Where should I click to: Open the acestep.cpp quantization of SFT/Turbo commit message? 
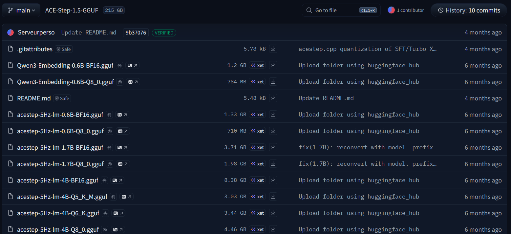pyautogui.click(x=368, y=49)
